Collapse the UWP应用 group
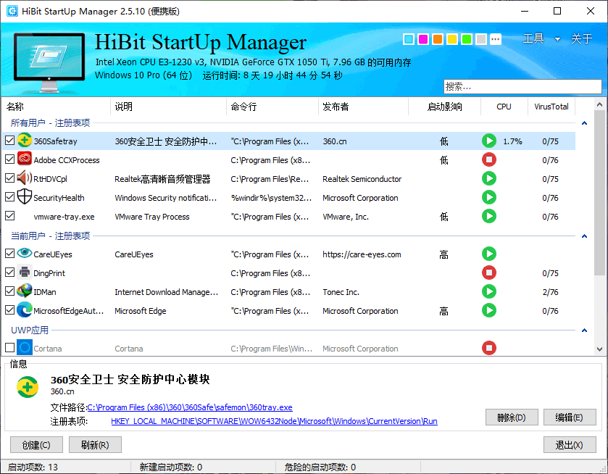Viewport: 608px width, 474px height. pos(584,330)
